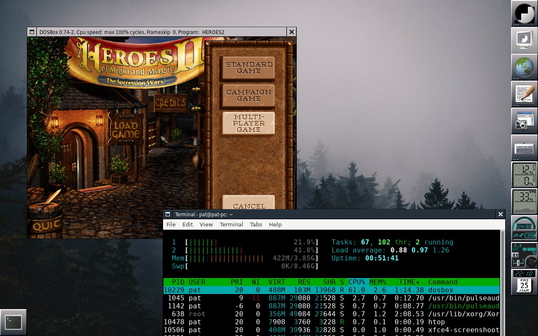Click the Uptime value 00:51:41

(382, 258)
